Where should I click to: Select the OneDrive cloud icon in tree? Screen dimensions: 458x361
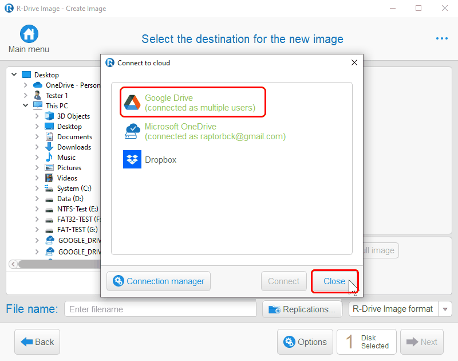coord(38,85)
